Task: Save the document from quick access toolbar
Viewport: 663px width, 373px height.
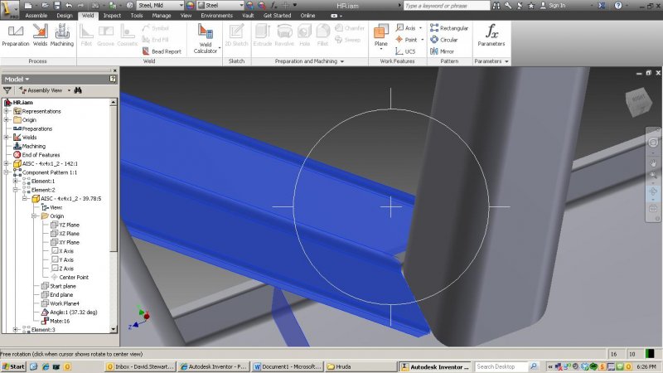Action: pyautogui.click(x=56, y=6)
